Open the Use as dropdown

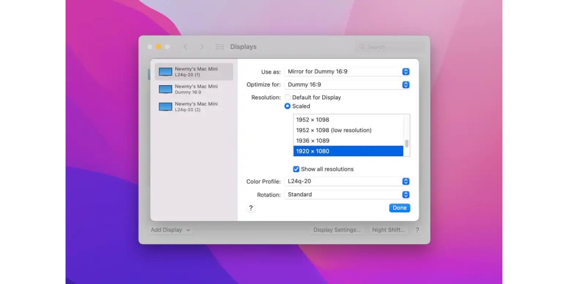coord(347,71)
